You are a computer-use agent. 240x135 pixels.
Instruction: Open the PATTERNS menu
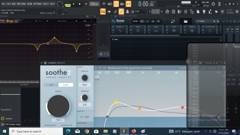(21, 4)
